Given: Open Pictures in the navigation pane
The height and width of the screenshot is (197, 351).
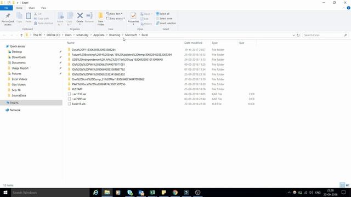Looking at the screenshot, I should coord(16,74).
